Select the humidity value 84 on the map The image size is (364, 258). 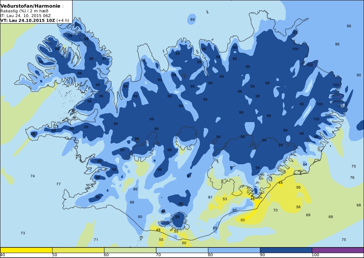click(305, 165)
